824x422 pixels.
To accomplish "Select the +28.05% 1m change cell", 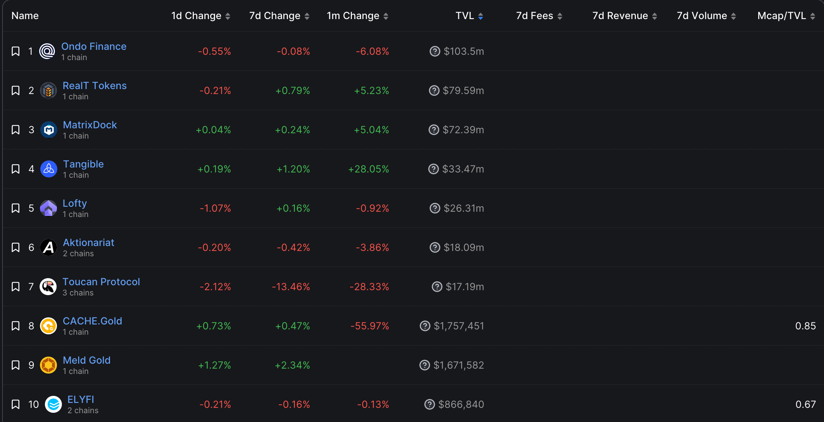I will (369, 169).
